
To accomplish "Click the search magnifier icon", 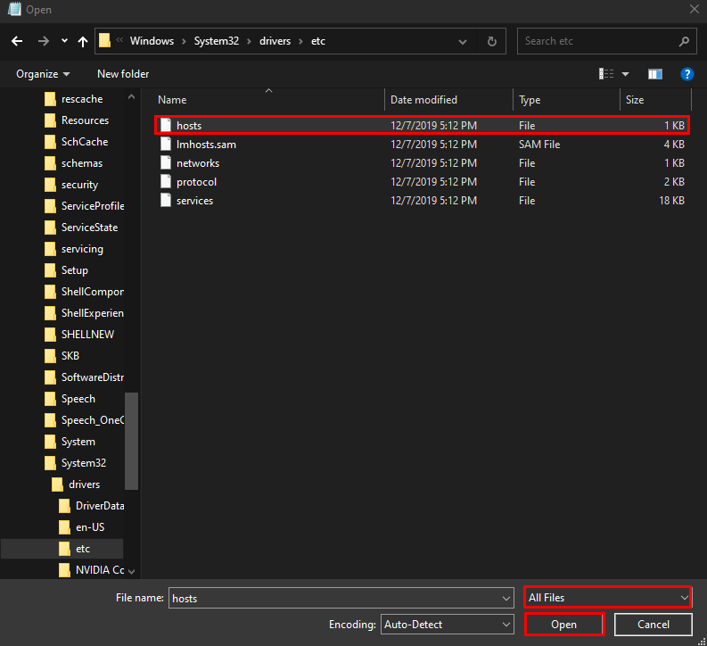I will [x=684, y=42].
